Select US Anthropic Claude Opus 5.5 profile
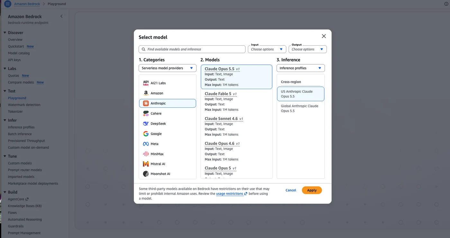Image resolution: width=450 pixels, height=238 pixels. pos(301,94)
